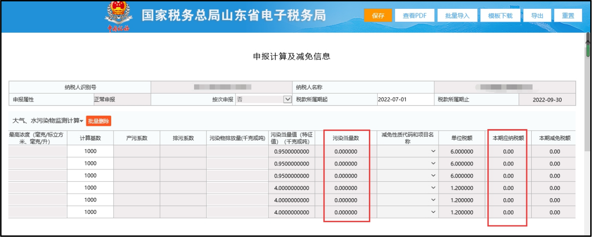
Task: Click 模板下载 to download template
Action: tap(500, 15)
